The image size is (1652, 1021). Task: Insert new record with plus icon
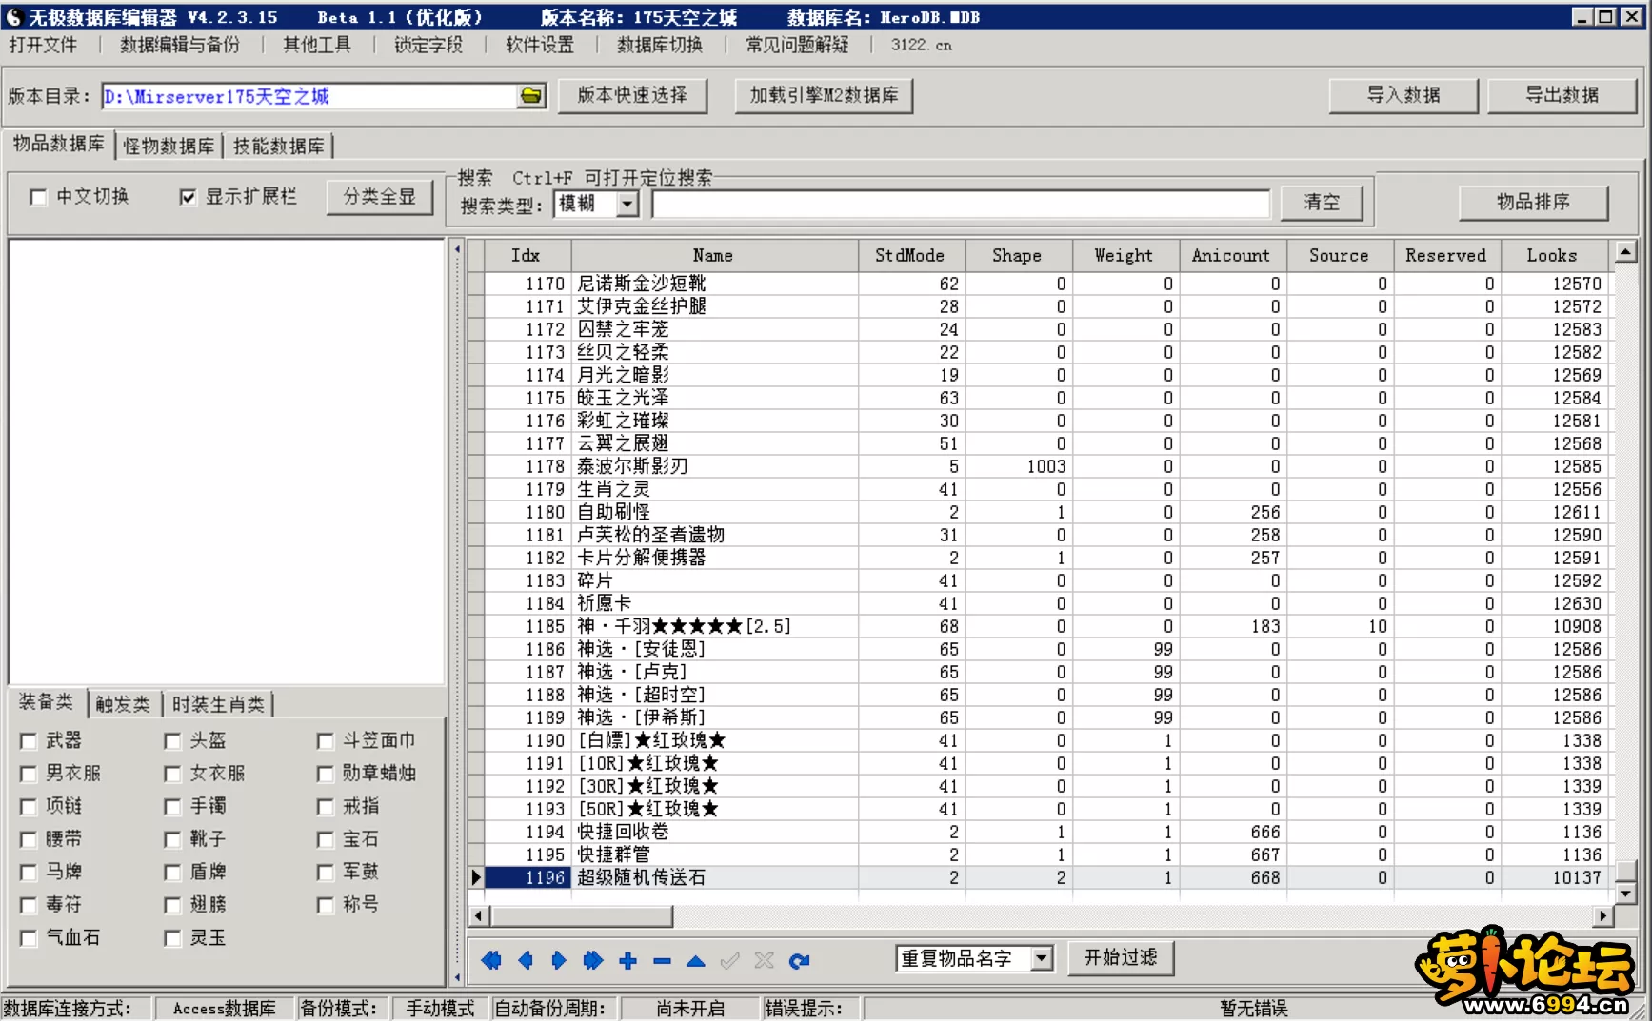[x=627, y=960]
